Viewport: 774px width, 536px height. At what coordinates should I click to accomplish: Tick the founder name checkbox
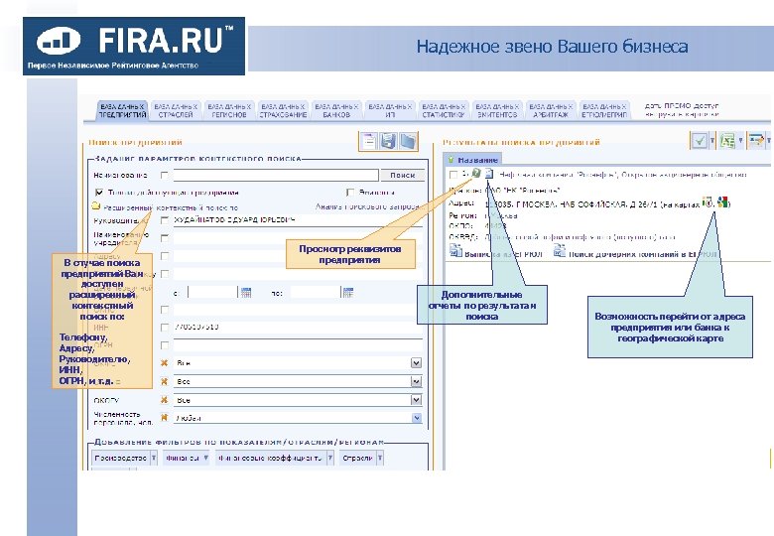point(165,238)
